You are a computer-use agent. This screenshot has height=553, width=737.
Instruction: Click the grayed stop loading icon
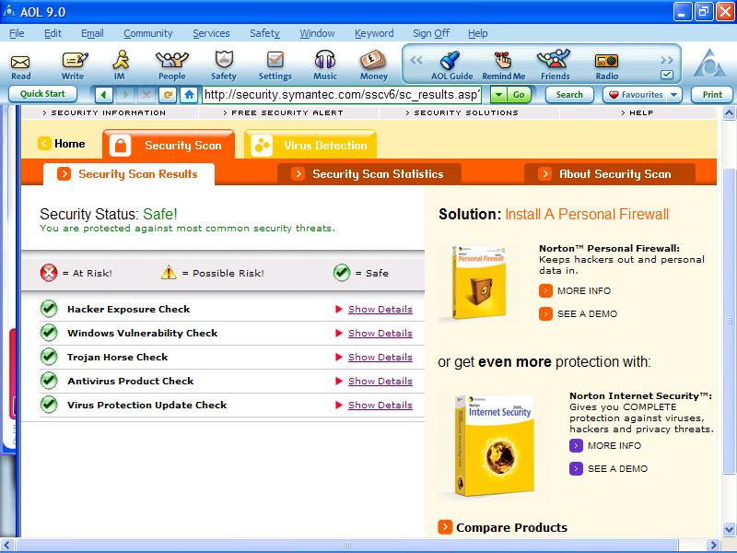point(146,95)
